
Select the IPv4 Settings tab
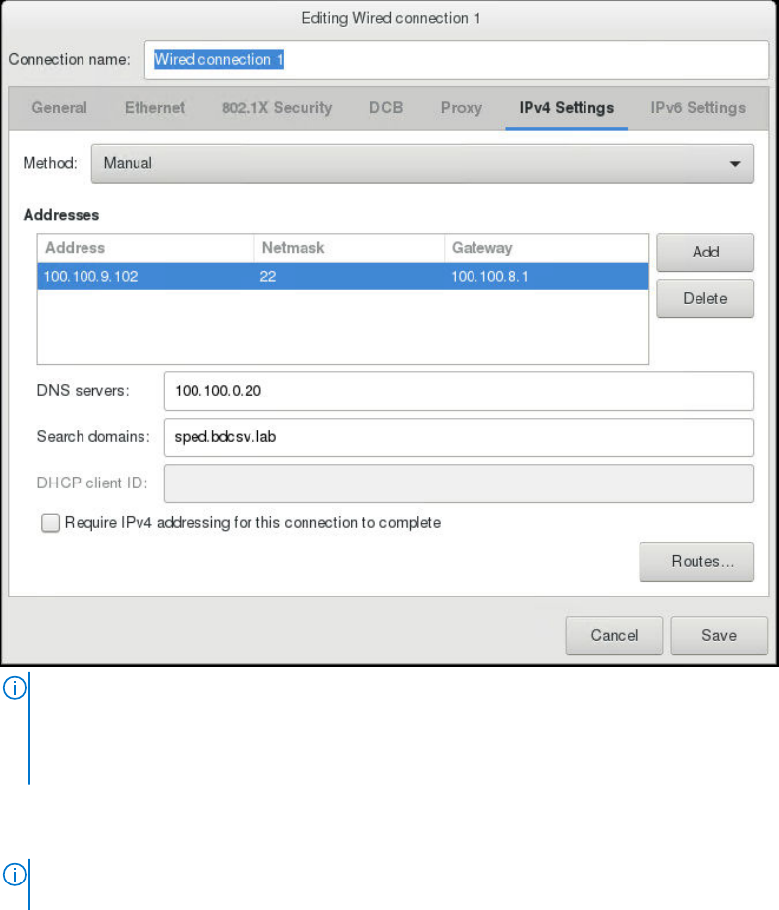click(566, 108)
